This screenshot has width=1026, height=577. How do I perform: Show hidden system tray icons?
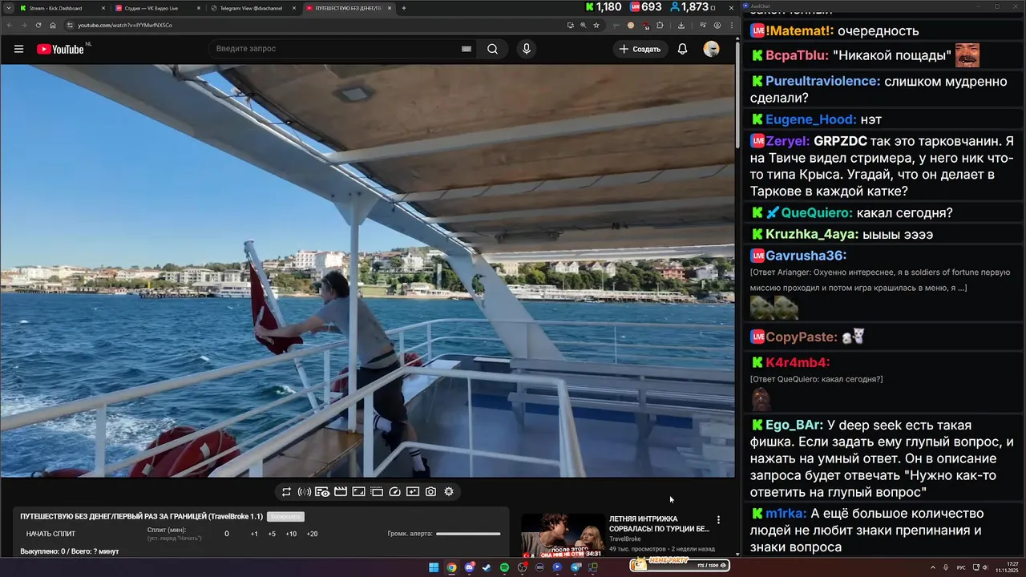pyautogui.click(x=931, y=567)
